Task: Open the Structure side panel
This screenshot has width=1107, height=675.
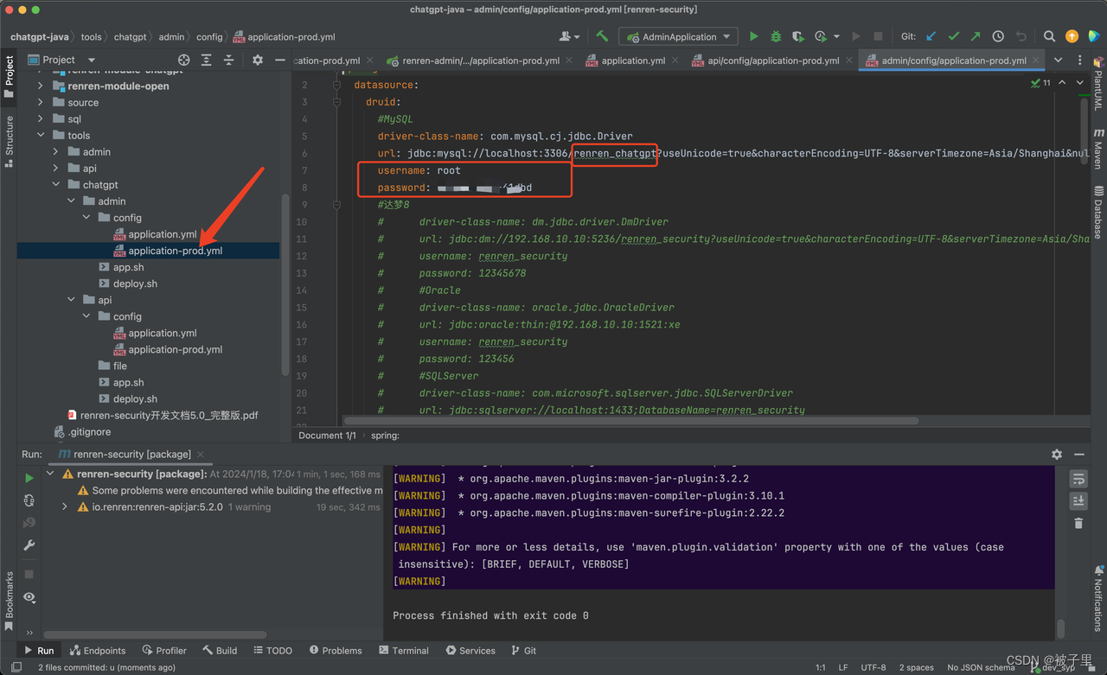Action: point(10,141)
